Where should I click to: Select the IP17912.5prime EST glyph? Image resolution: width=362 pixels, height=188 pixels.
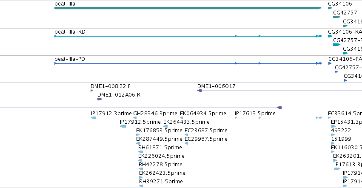pos(123,126)
